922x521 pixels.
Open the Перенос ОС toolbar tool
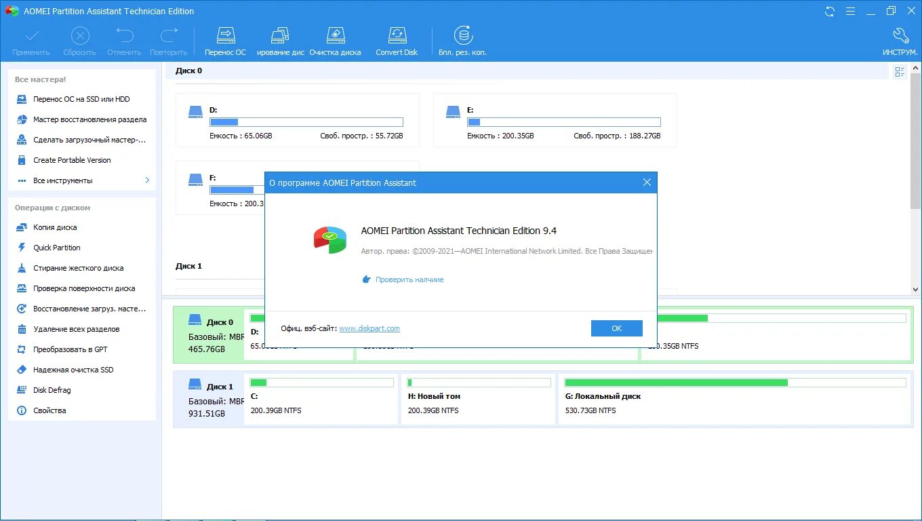click(x=225, y=41)
